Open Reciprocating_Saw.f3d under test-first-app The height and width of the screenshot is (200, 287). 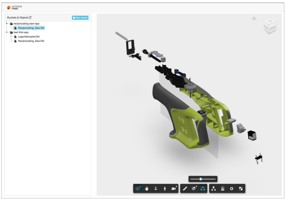29,41
